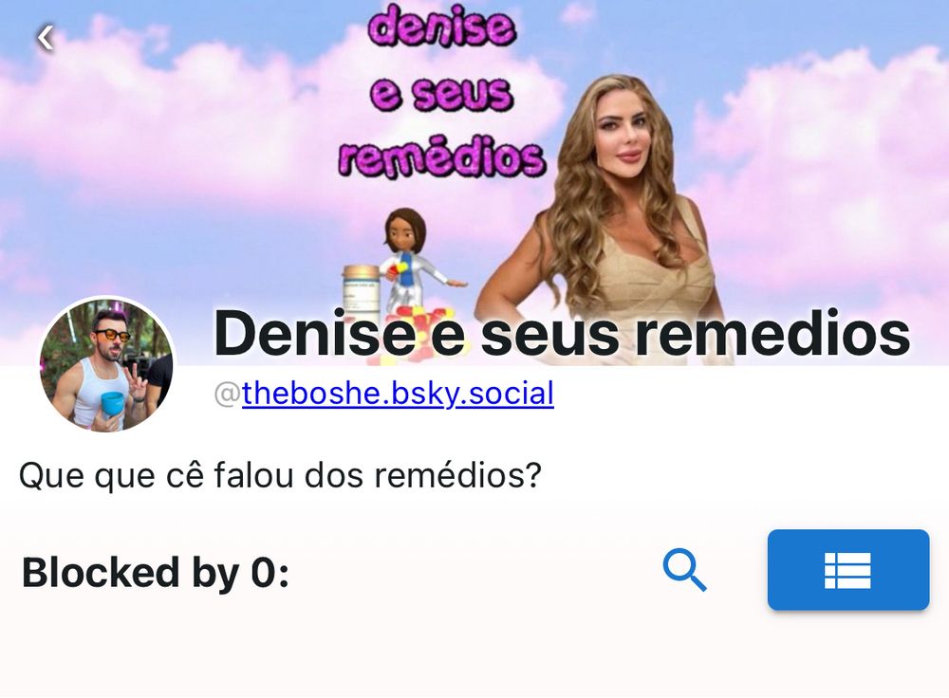Click the word remédios in banner graphic
This screenshot has height=698, width=949.
[x=442, y=159]
